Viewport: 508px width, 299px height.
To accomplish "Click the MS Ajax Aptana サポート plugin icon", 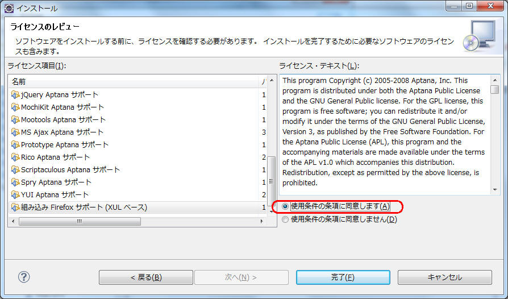I will click(15, 132).
